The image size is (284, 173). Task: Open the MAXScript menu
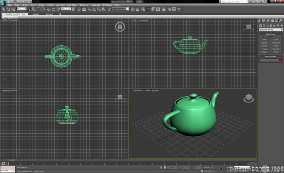point(108,5)
